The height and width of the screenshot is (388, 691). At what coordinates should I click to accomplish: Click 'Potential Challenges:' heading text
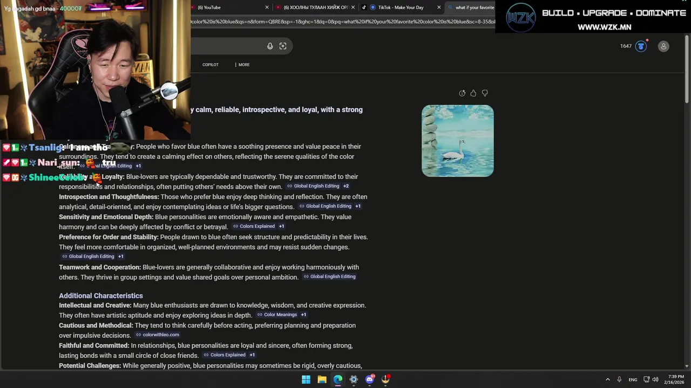point(90,366)
